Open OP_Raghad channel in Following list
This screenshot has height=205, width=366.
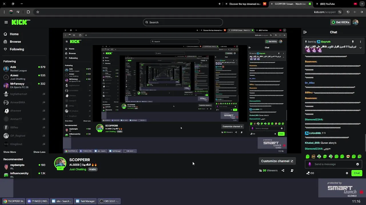24,136
